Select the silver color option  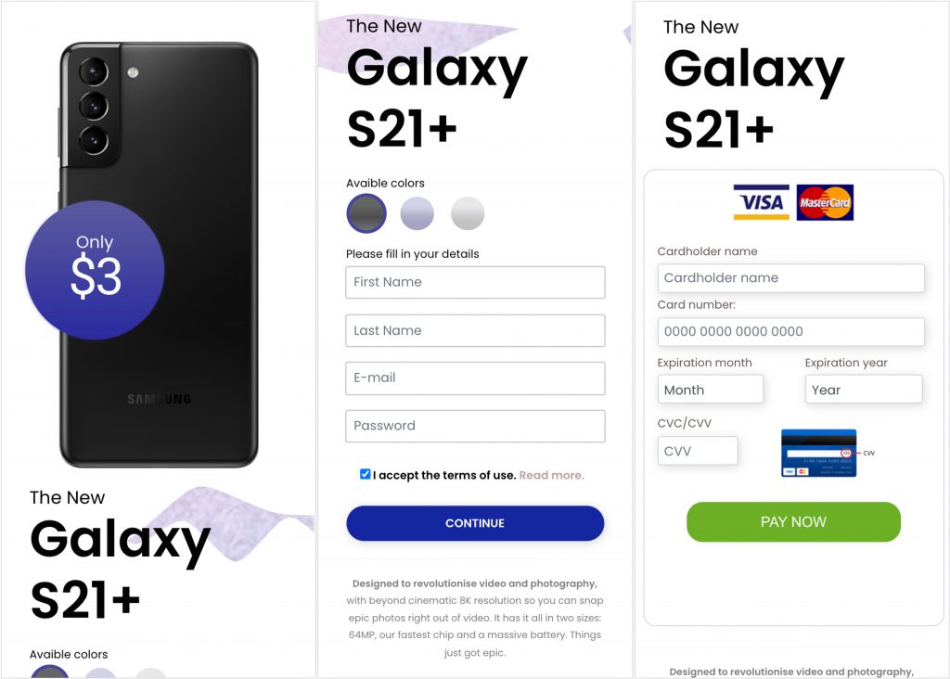[468, 213]
